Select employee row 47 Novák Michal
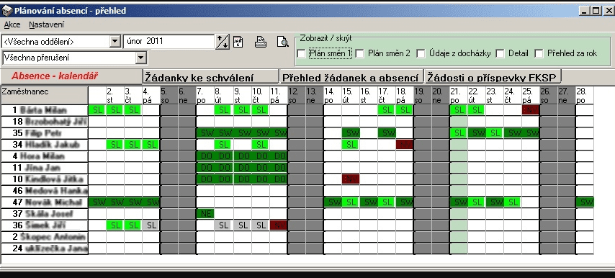615x278 pixels. point(45,202)
